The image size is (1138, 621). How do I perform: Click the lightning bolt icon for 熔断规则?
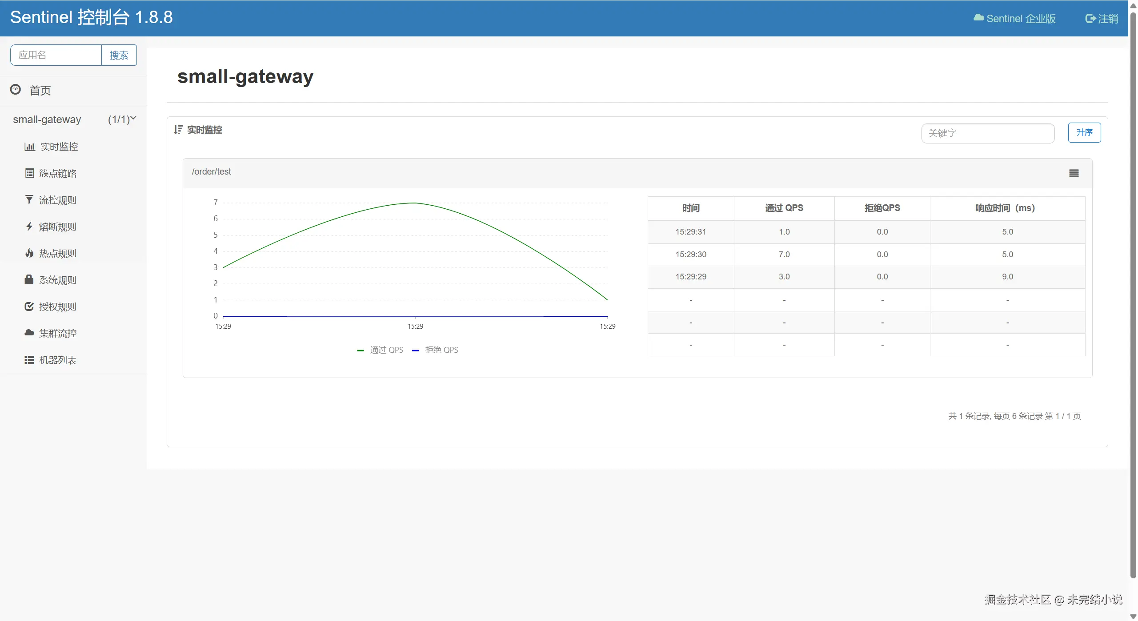[29, 227]
